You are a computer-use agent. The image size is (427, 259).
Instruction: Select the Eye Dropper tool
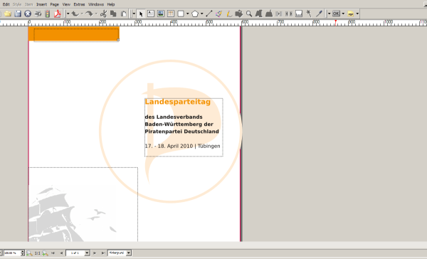(x=319, y=14)
